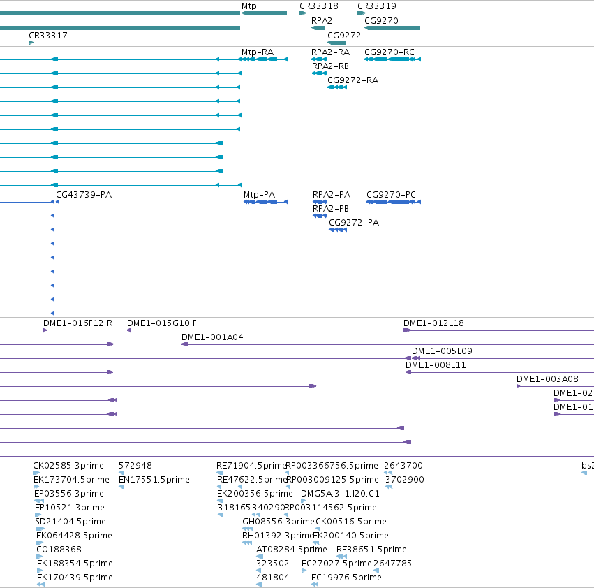Image resolution: width=594 pixels, height=588 pixels.
Task: Select the DME1-003A08 clone
Action: point(555,386)
